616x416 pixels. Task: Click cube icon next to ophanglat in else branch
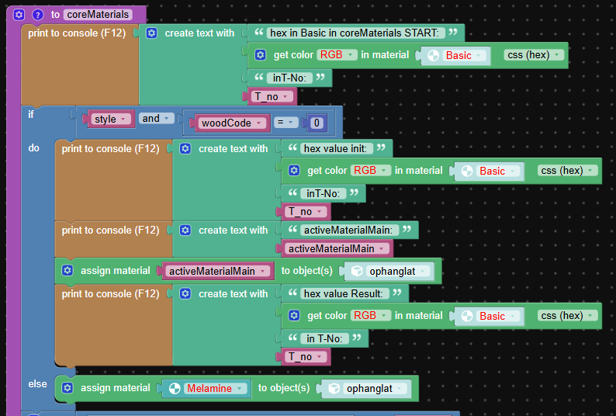[334, 388]
